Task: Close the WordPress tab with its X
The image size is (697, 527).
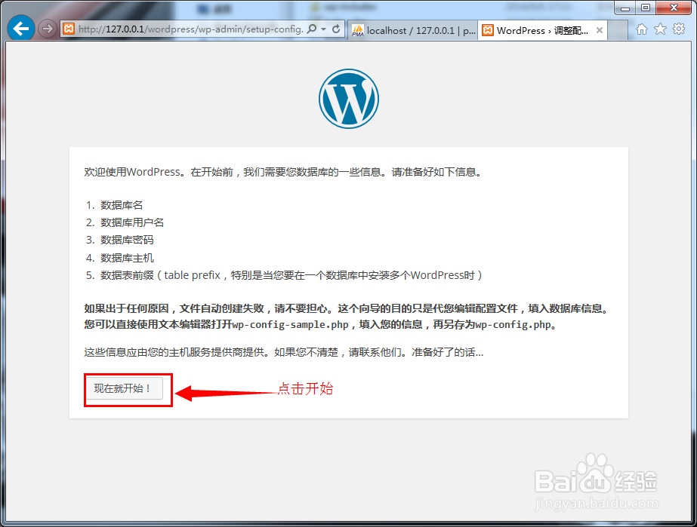Action: [x=599, y=30]
